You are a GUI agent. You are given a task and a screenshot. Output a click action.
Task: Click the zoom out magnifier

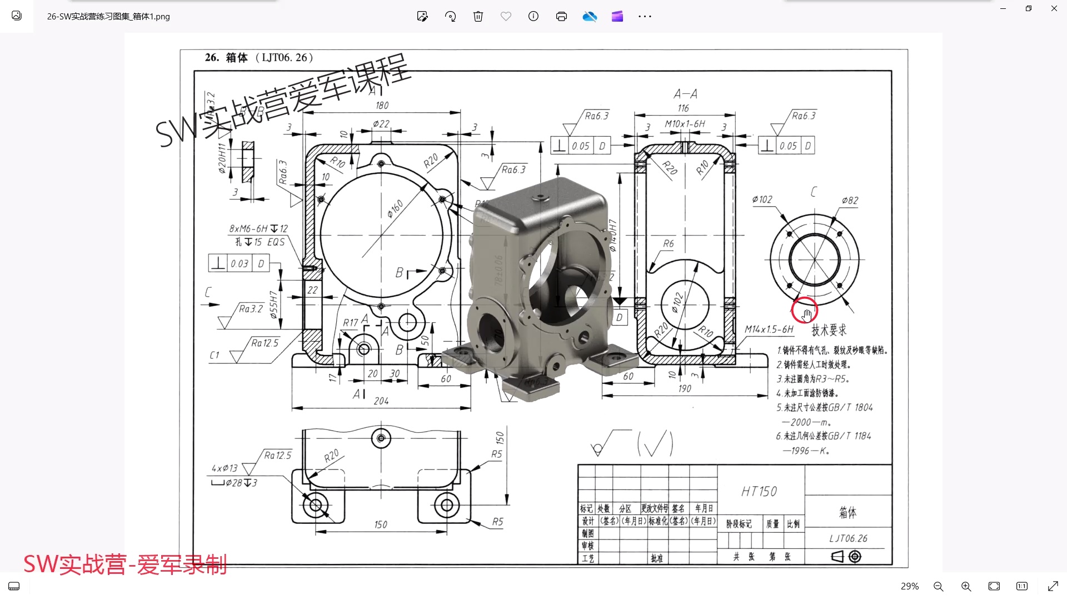939,586
